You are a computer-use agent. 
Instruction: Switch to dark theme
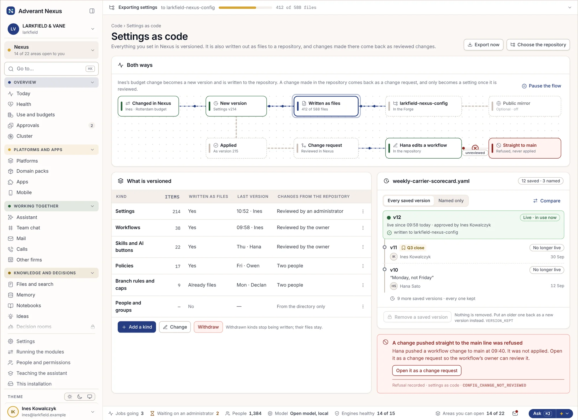(80, 397)
